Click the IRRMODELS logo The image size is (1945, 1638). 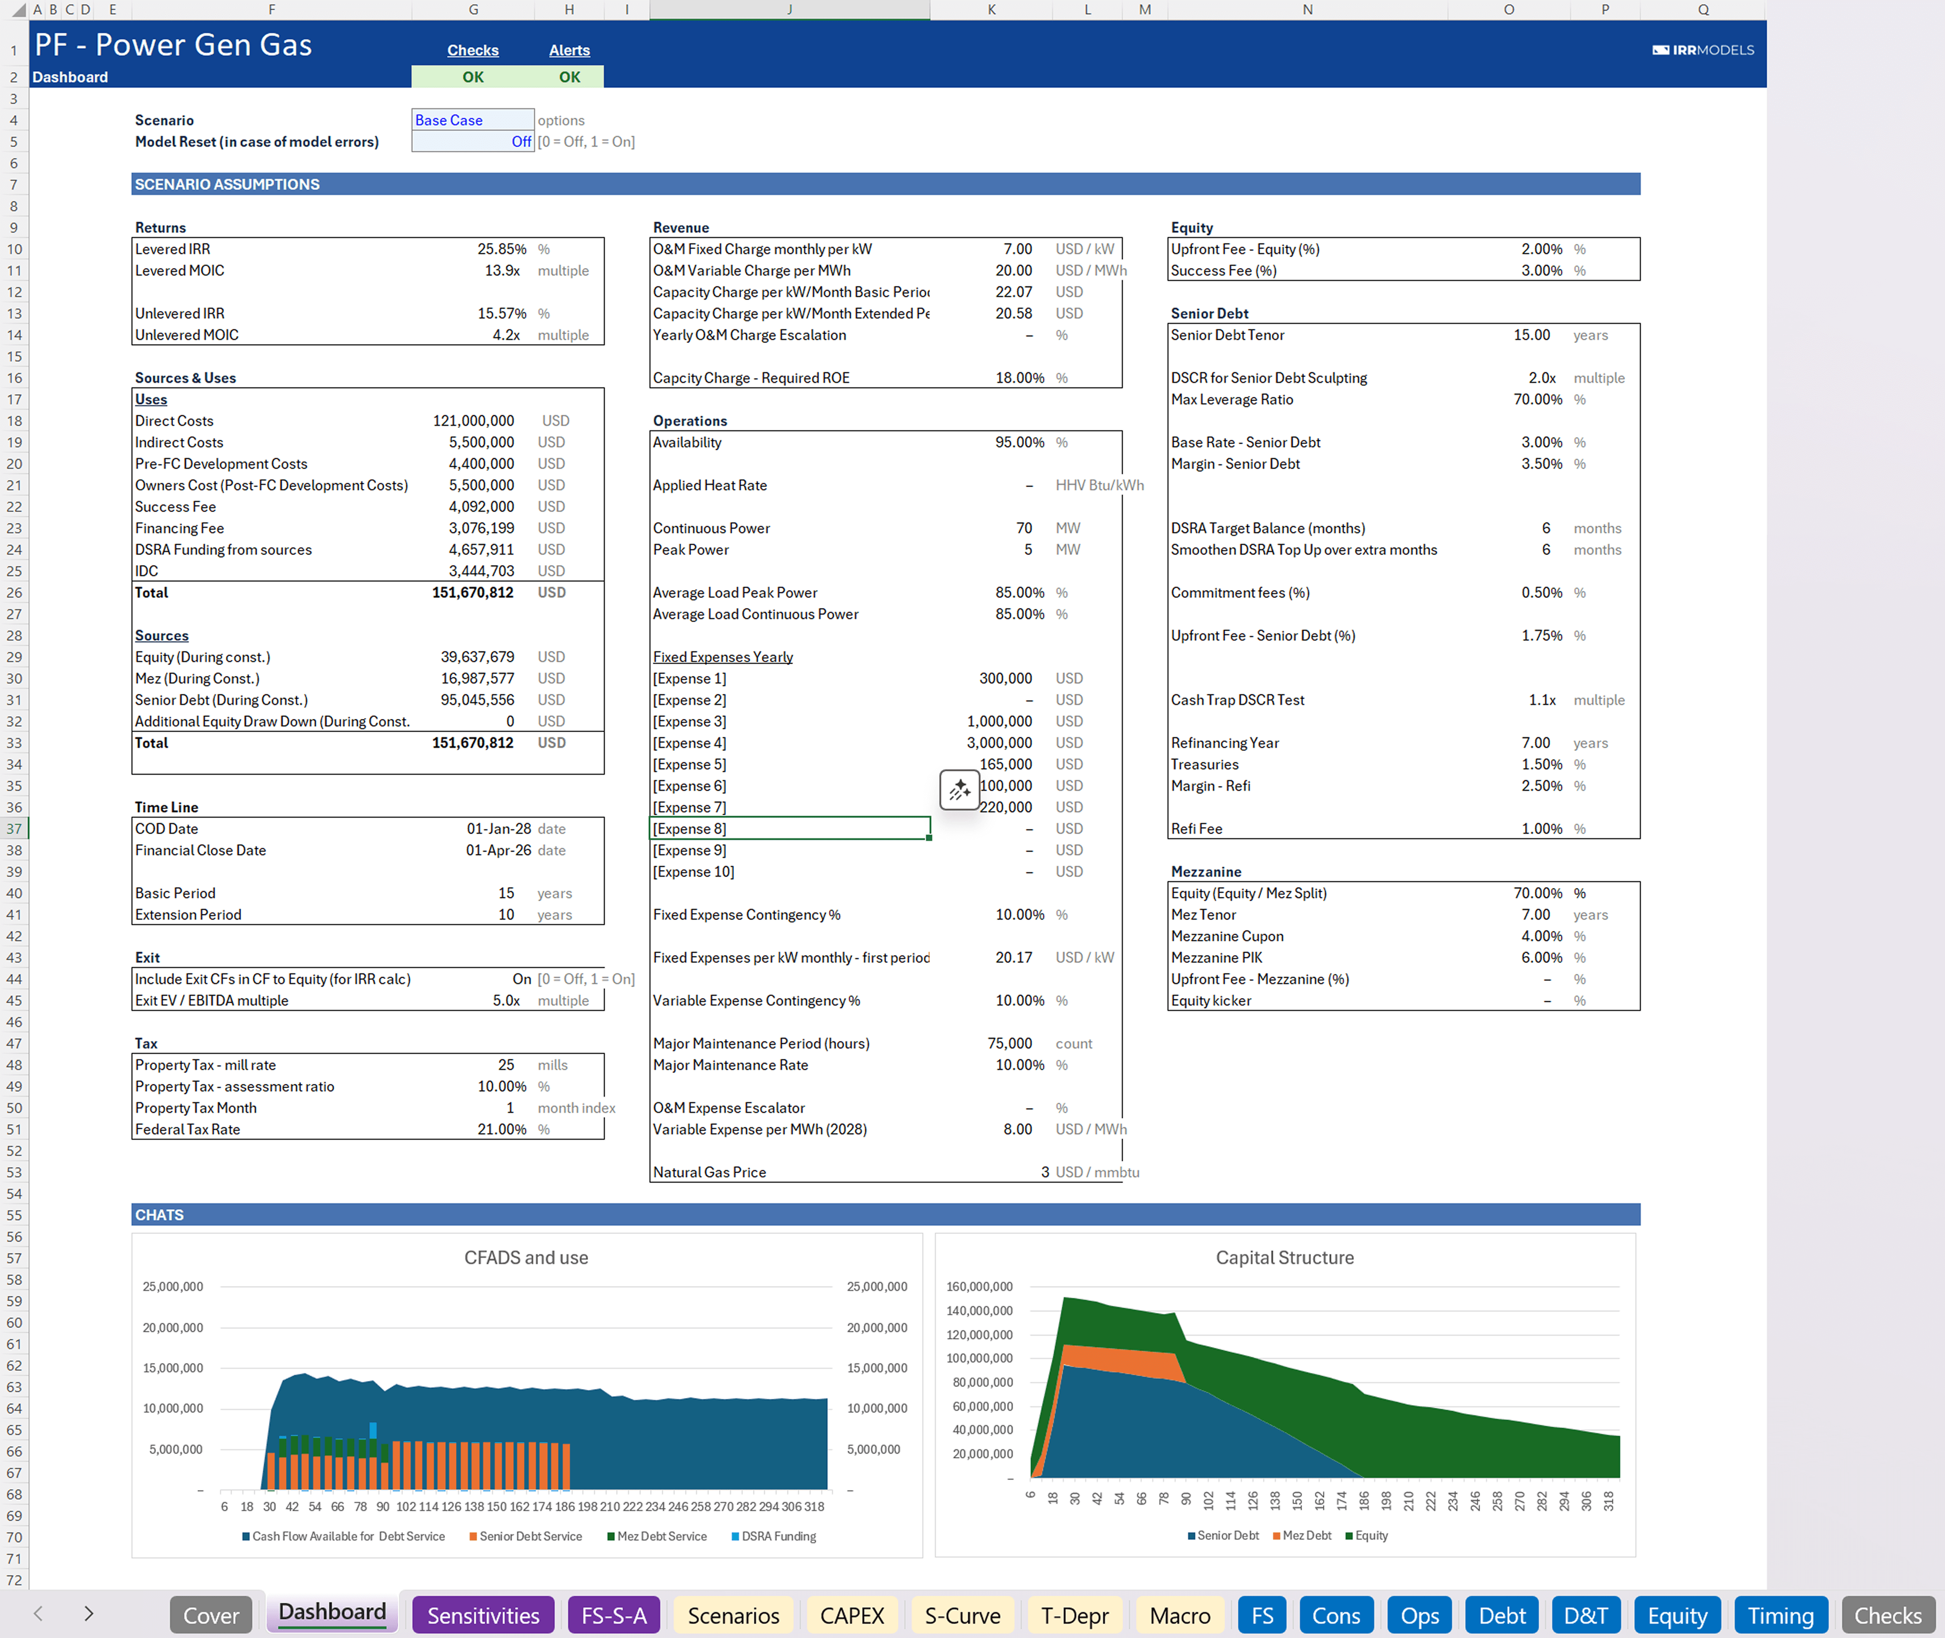[1703, 50]
